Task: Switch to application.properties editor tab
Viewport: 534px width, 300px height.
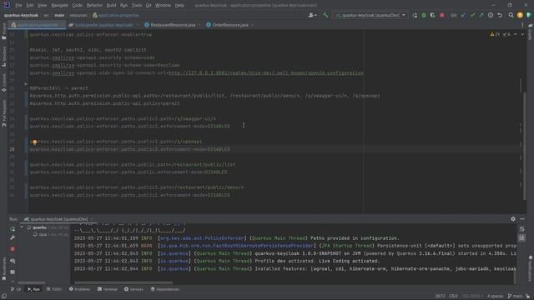Action: coord(37,25)
